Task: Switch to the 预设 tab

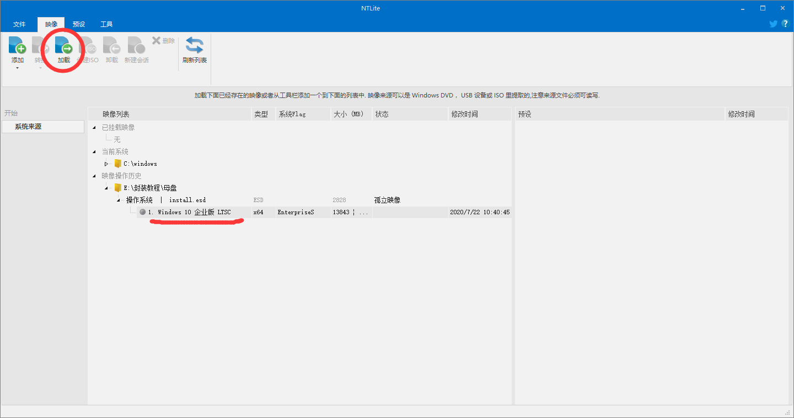Action: 79,24
